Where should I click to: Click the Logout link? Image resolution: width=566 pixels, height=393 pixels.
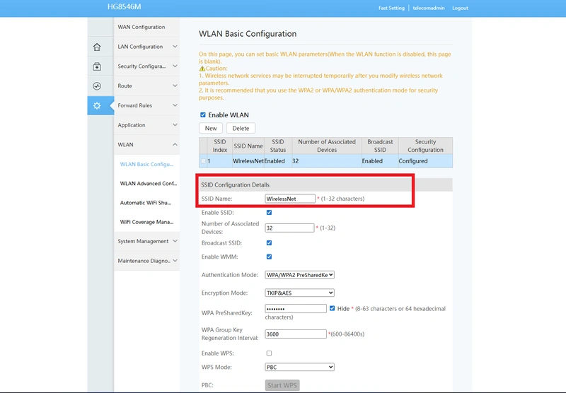[460, 8]
